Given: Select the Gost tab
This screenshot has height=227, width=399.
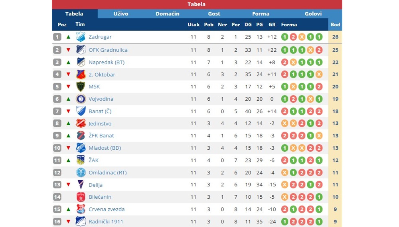Looking at the screenshot, I should click(x=214, y=14).
